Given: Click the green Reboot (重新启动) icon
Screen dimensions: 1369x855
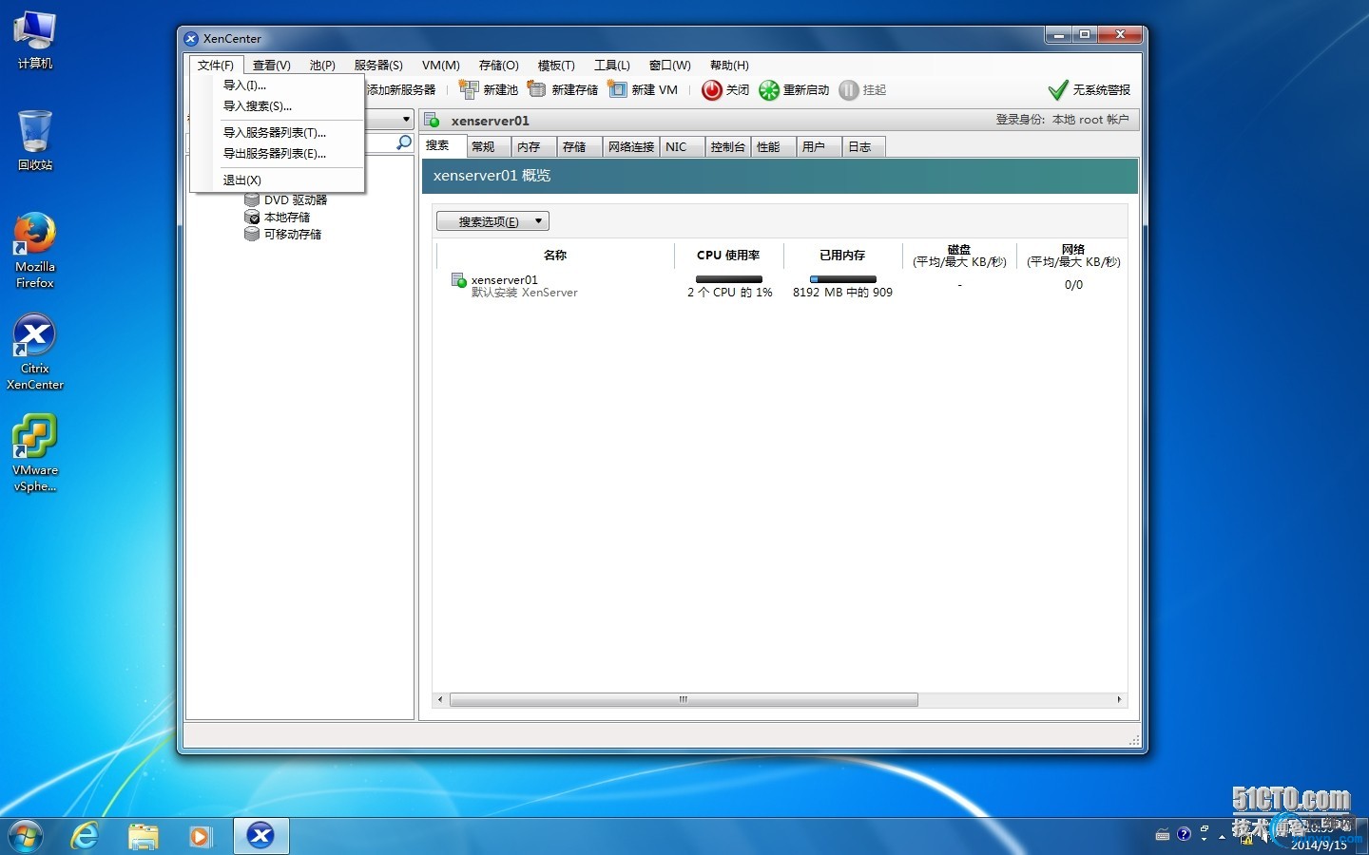Looking at the screenshot, I should 768,90.
